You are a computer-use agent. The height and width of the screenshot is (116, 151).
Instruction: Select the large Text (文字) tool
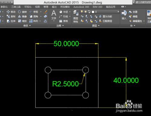54,15
